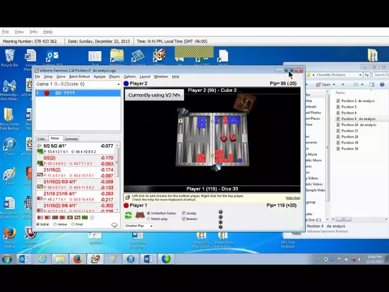Open the Recycle Bin desktop icon
This screenshot has height=292, width=389.
tap(10, 58)
